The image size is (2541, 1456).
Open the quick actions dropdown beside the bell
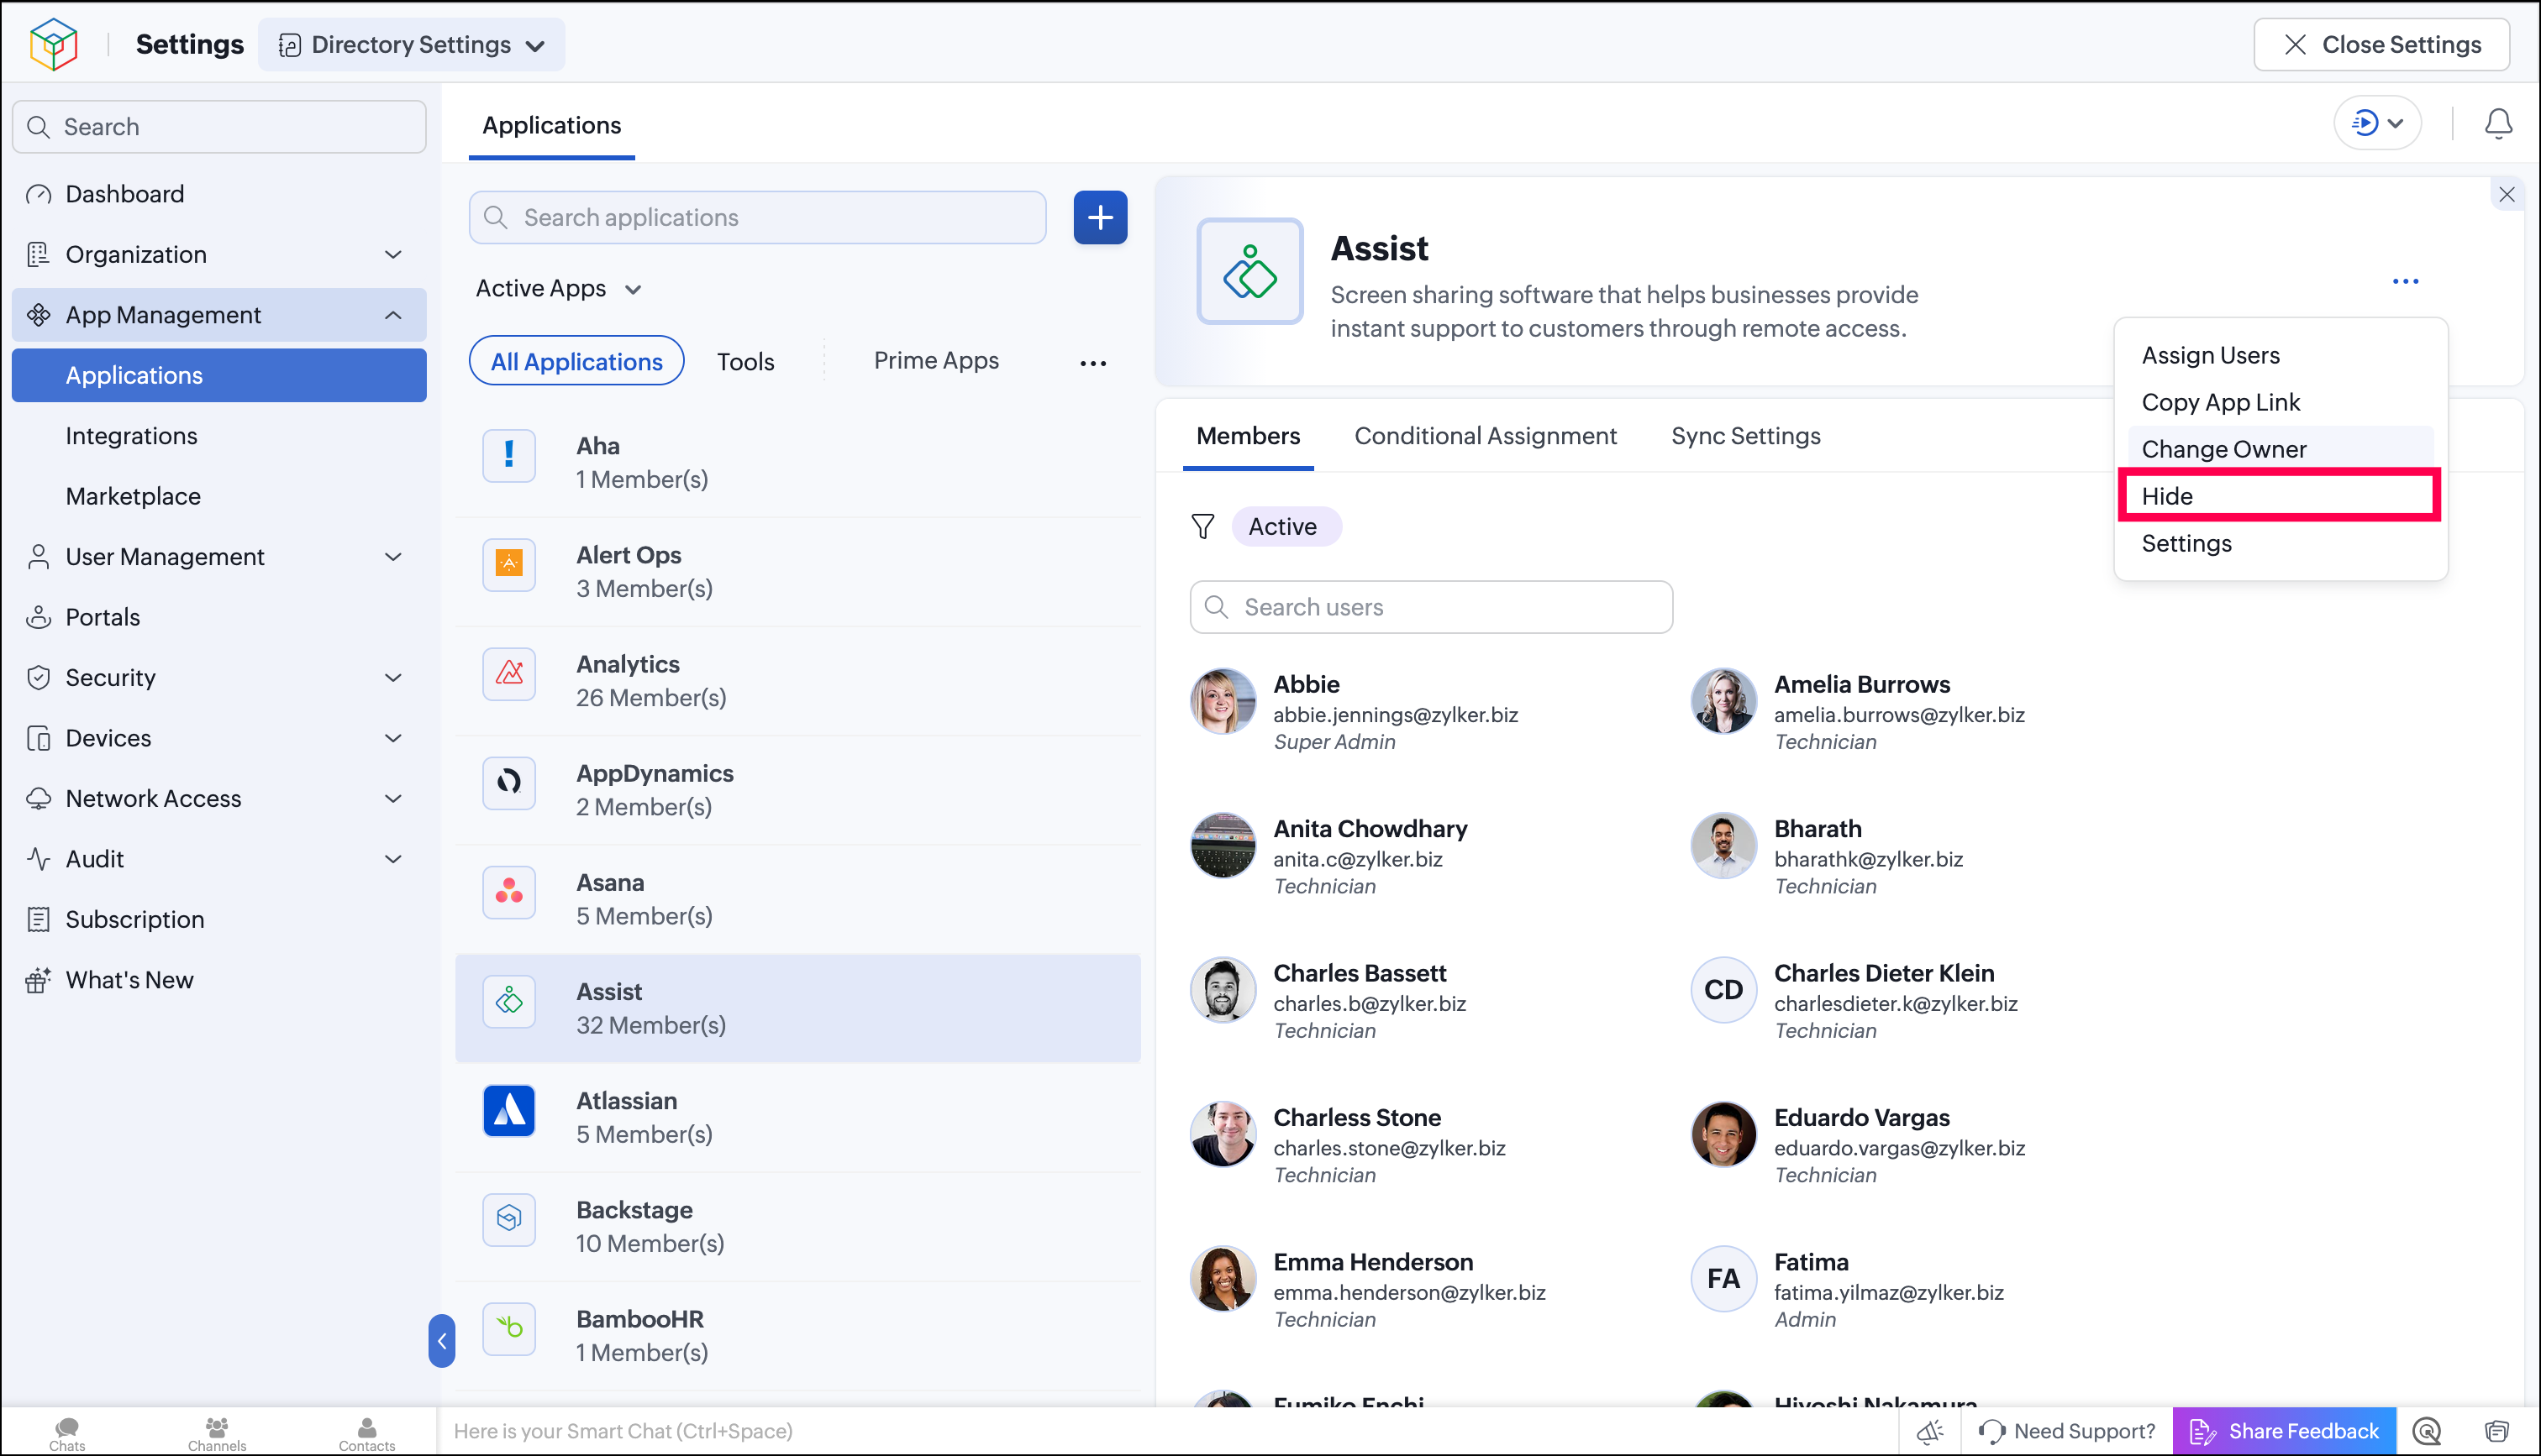[x=2377, y=123]
